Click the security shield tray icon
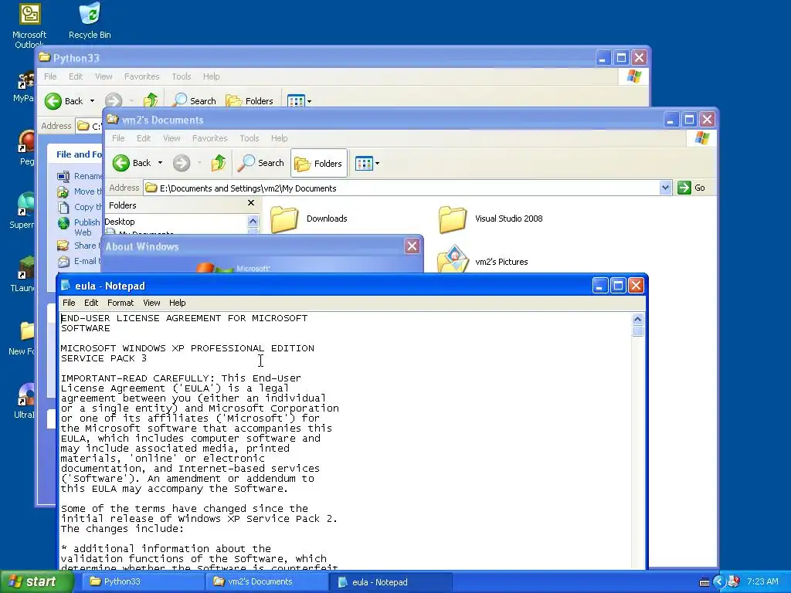 coord(734,581)
